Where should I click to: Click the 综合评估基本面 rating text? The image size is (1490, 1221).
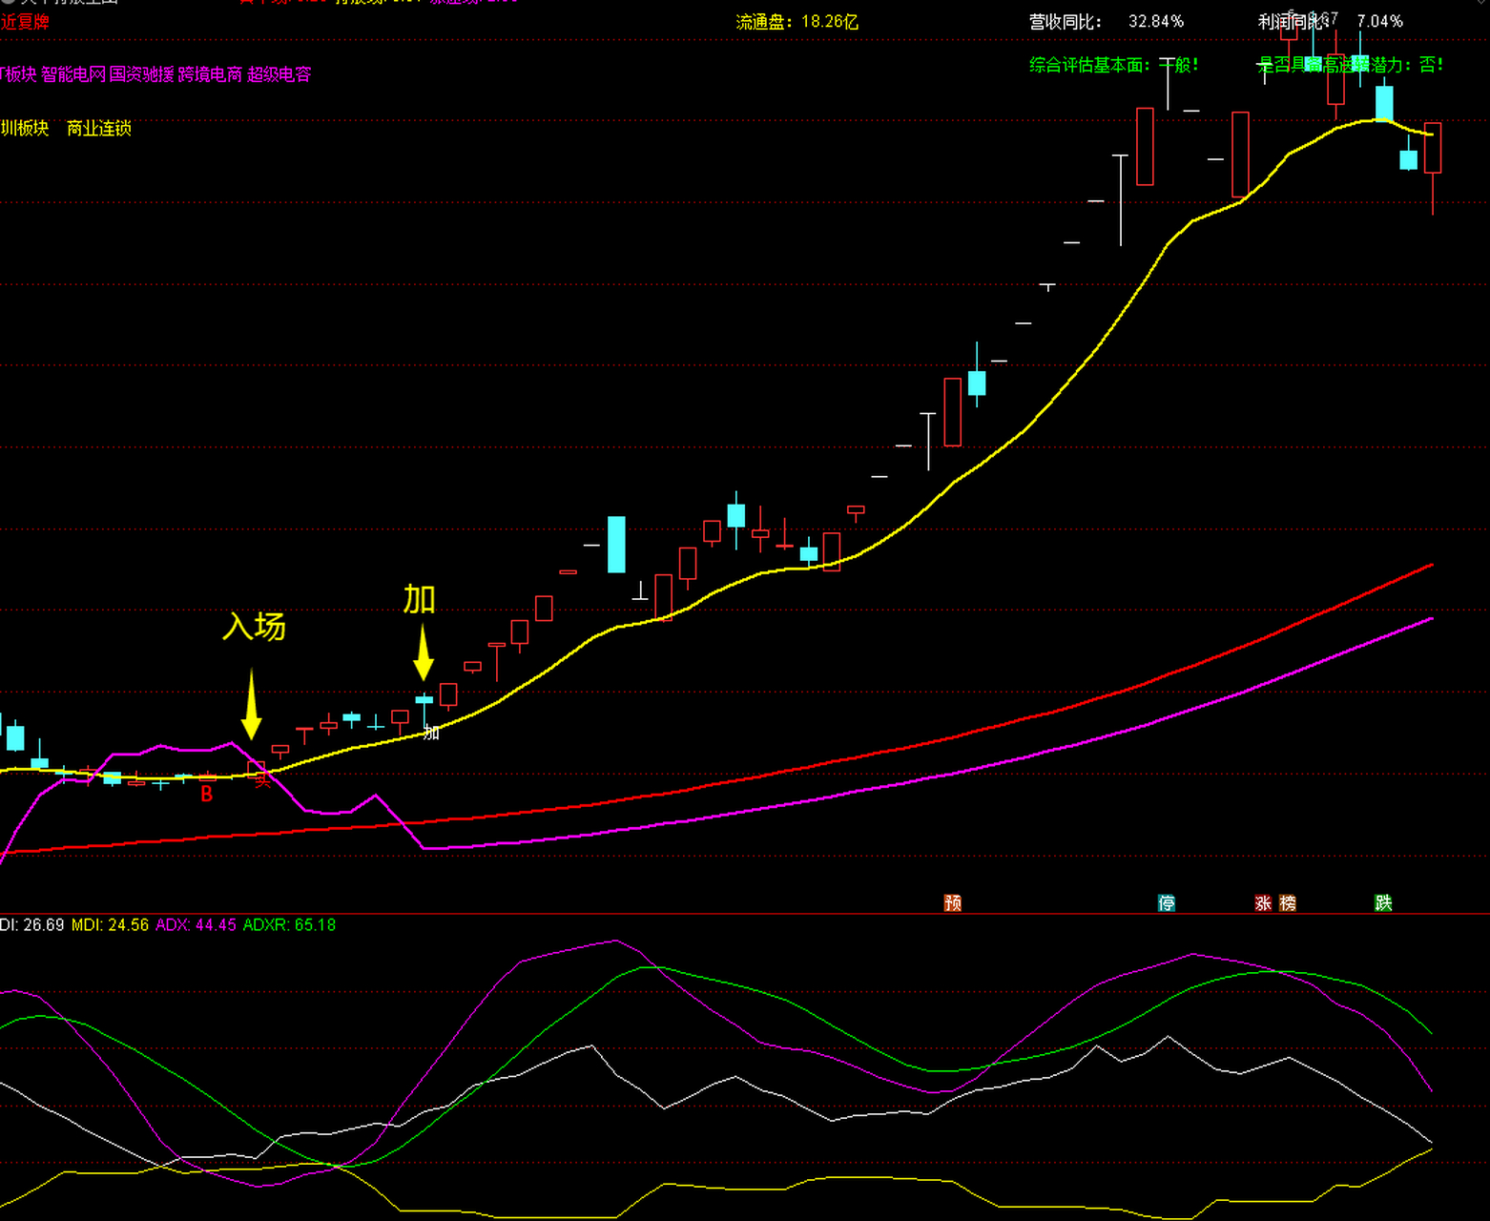pyautogui.click(x=1114, y=65)
